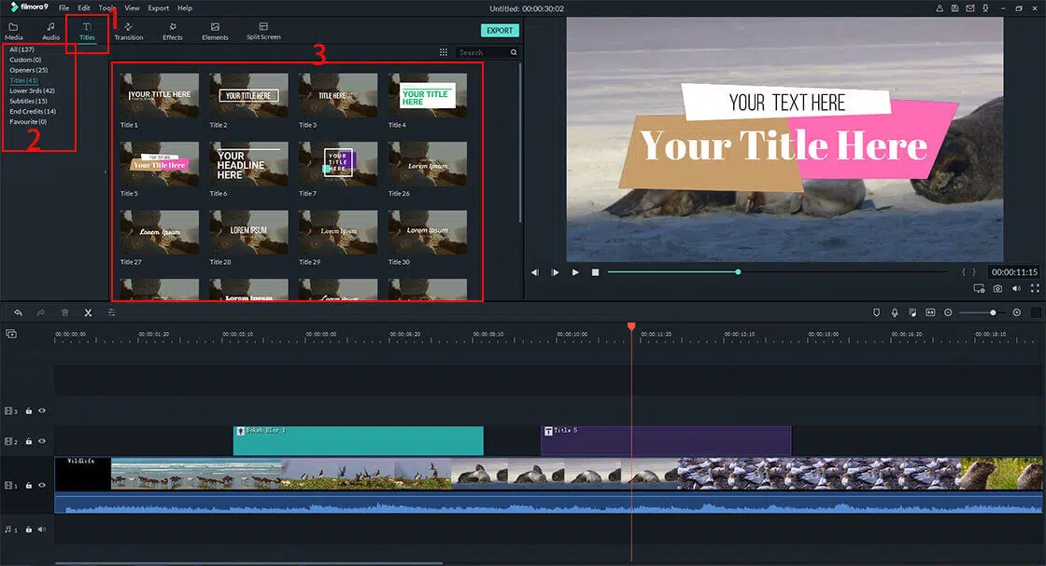Toggle the lock on video track 2
This screenshot has height=566, width=1046.
pos(29,441)
